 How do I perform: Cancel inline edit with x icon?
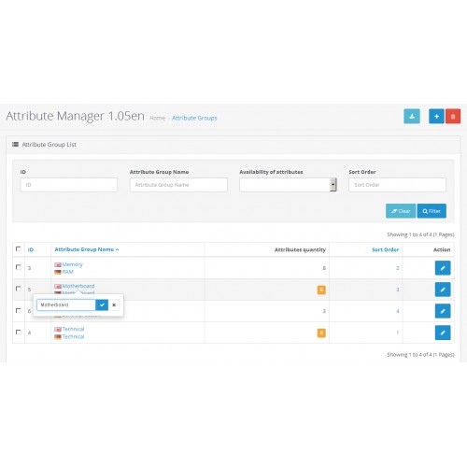point(114,304)
